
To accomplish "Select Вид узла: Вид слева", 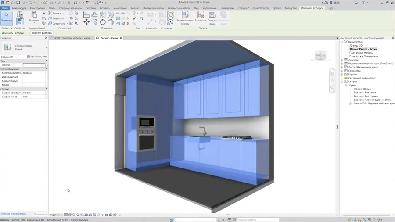I will point(365,93).
